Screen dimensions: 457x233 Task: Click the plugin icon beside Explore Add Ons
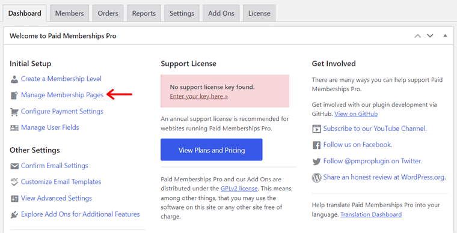click(14, 214)
